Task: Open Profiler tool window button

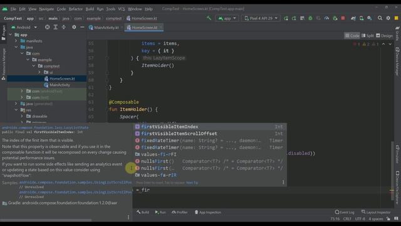Action: pyautogui.click(x=180, y=212)
